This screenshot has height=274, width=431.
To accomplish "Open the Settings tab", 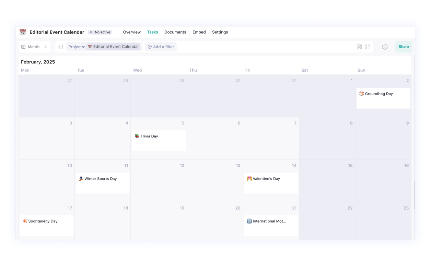I will tap(220, 32).
